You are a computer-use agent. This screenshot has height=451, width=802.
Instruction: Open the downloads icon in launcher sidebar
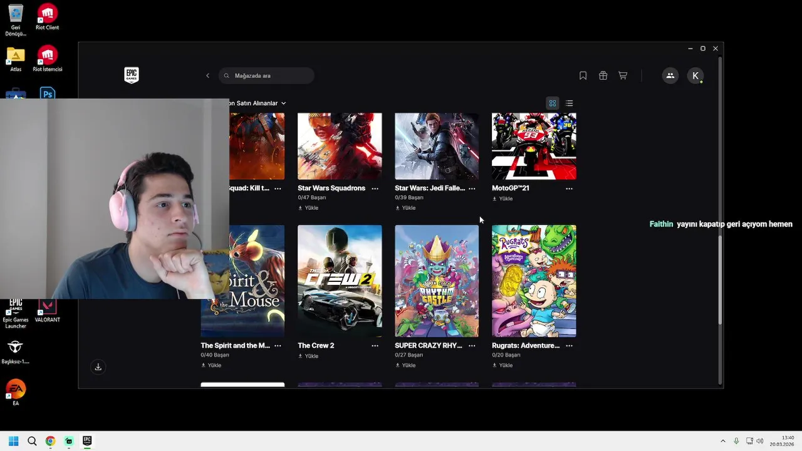pos(98,367)
